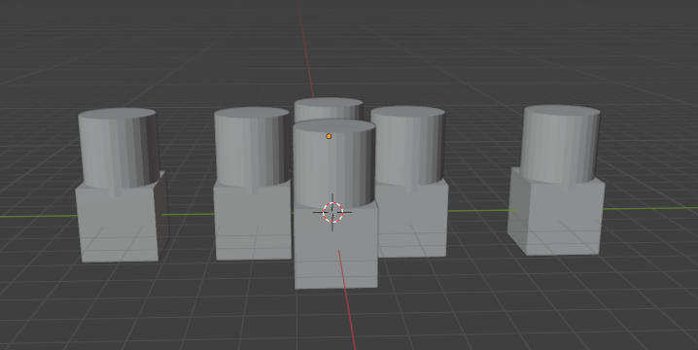Click the green axis line at right edge

(x=650, y=208)
